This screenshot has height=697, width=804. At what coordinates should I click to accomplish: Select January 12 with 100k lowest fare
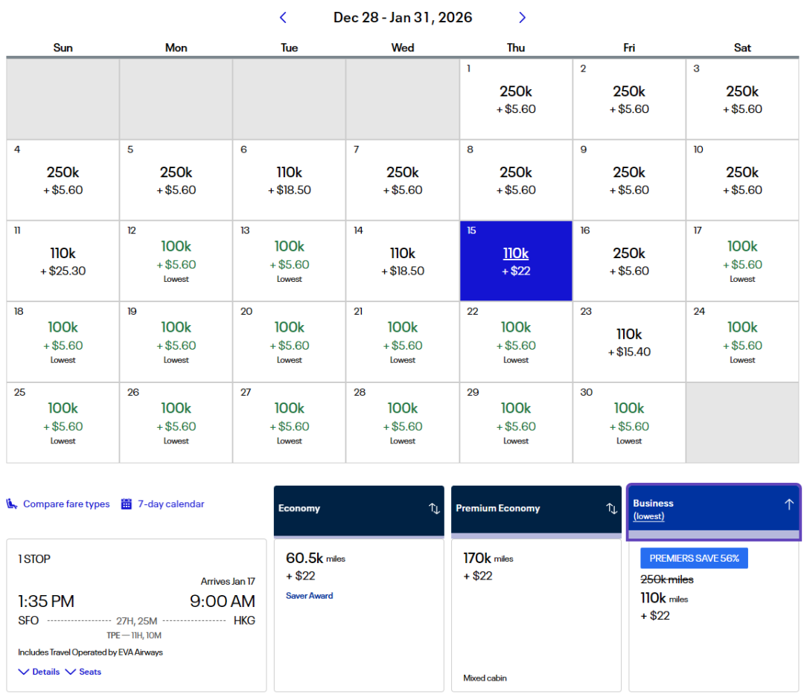coord(176,260)
